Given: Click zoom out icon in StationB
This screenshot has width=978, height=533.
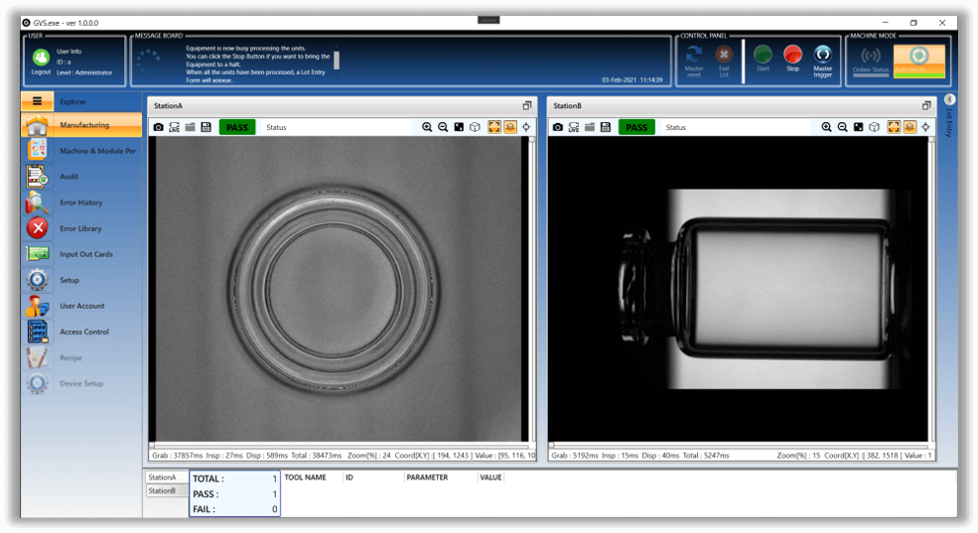Looking at the screenshot, I should coord(843,127).
